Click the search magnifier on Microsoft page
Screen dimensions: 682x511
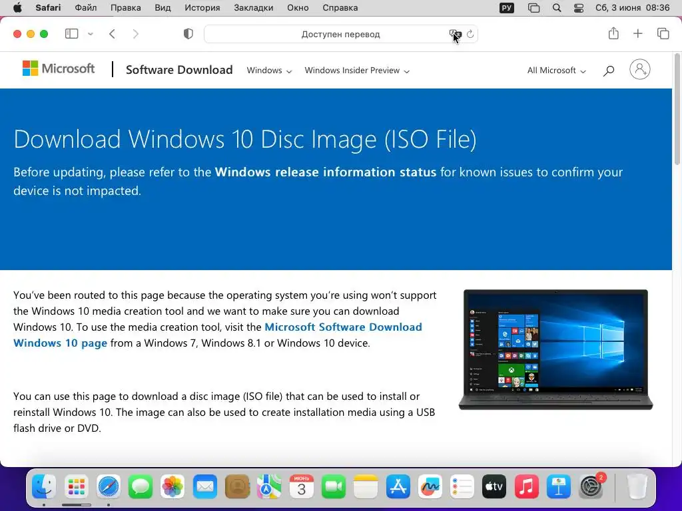click(609, 71)
